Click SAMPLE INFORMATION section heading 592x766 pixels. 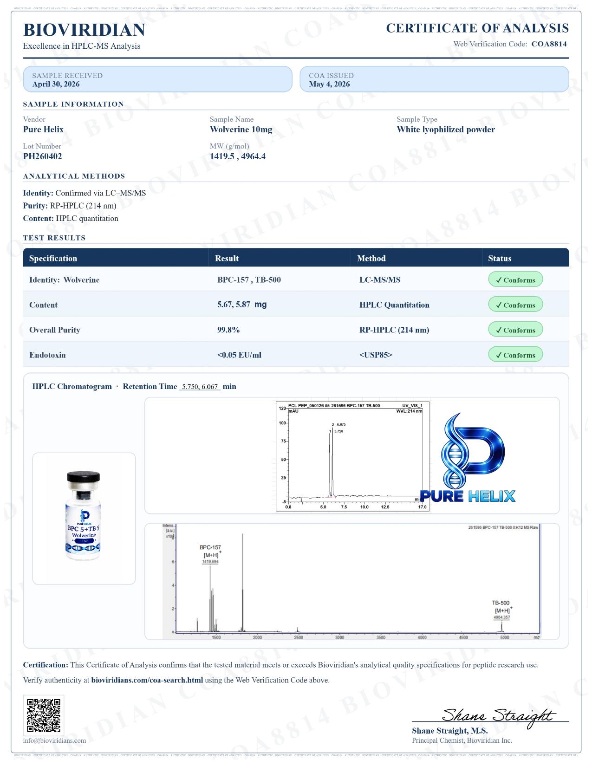point(73,104)
